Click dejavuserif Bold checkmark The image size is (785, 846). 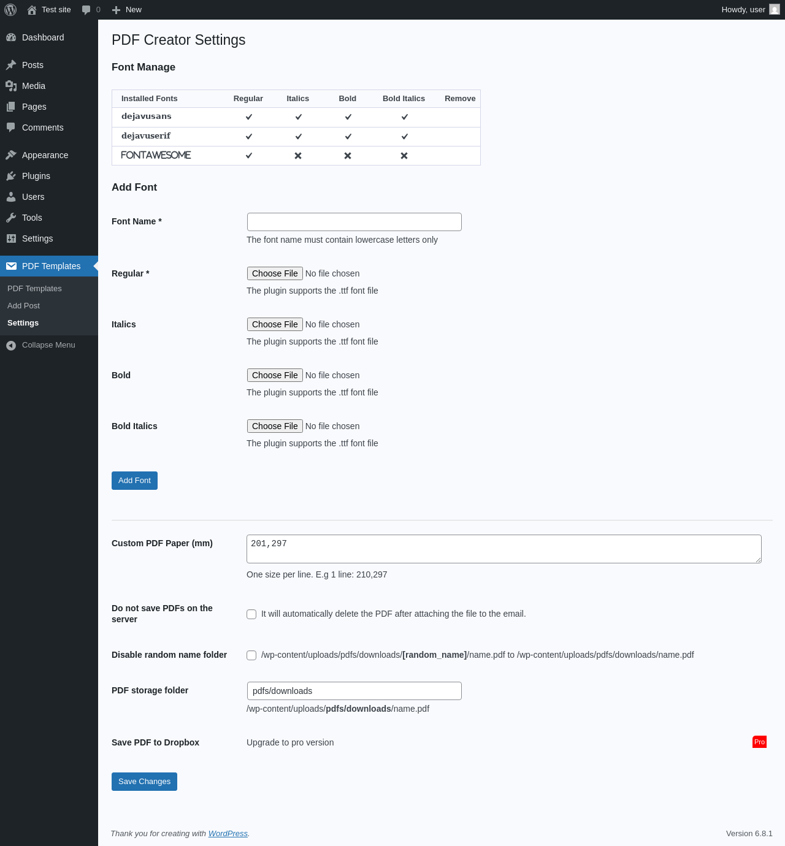[348, 137]
